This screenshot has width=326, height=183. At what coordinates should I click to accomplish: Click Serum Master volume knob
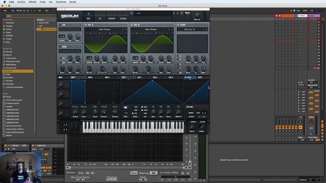197,15
